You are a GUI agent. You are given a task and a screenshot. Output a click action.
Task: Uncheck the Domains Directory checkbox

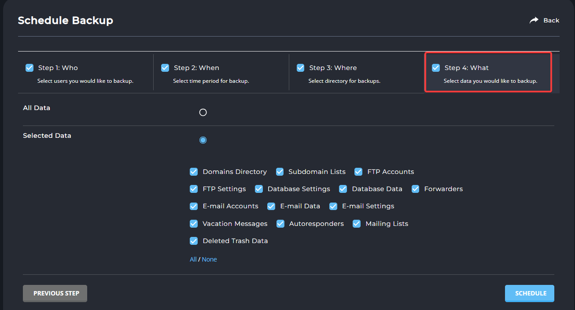click(194, 172)
